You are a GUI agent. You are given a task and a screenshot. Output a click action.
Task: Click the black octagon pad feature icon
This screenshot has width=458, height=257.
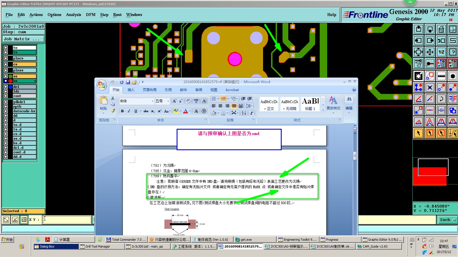pyautogui.click(x=453, y=76)
